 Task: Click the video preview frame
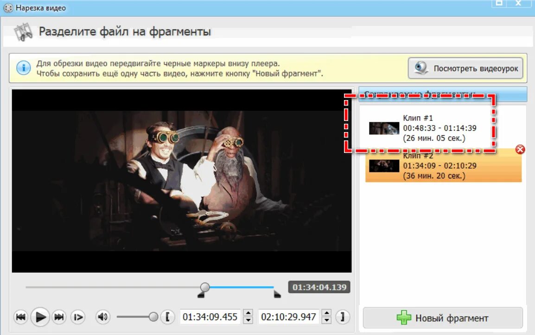[182, 181]
